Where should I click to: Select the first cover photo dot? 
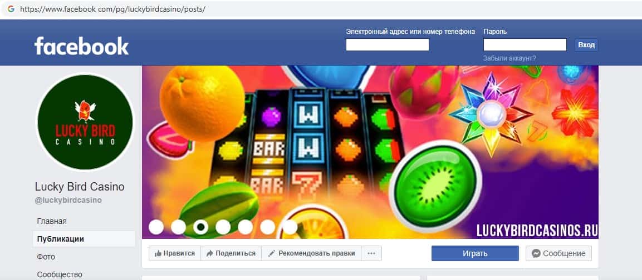[x=156, y=227]
